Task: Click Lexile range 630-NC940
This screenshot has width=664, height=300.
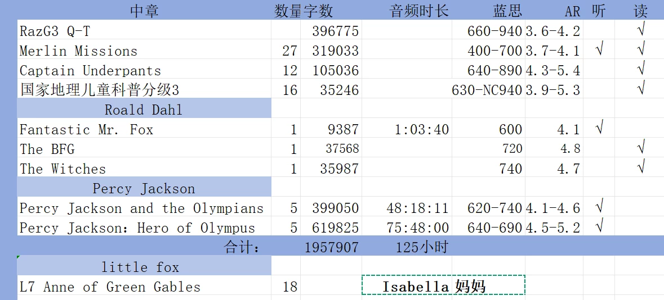Action: (x=489, y=89)
